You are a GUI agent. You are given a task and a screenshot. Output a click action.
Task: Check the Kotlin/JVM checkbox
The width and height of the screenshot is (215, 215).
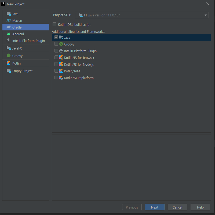tap(56, 71)
